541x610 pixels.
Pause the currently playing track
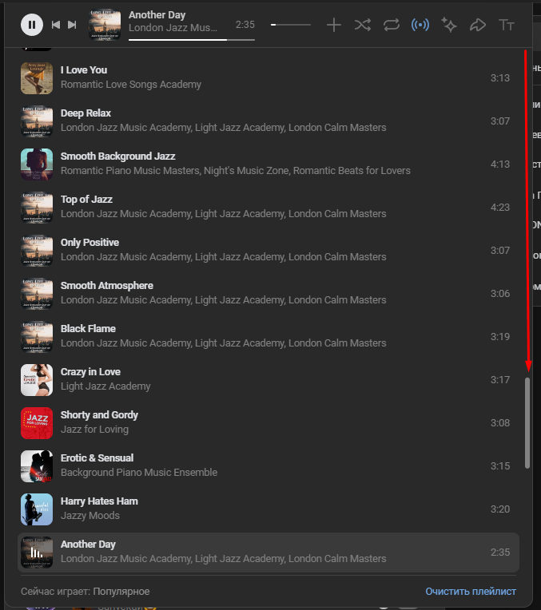pos(32,25)
